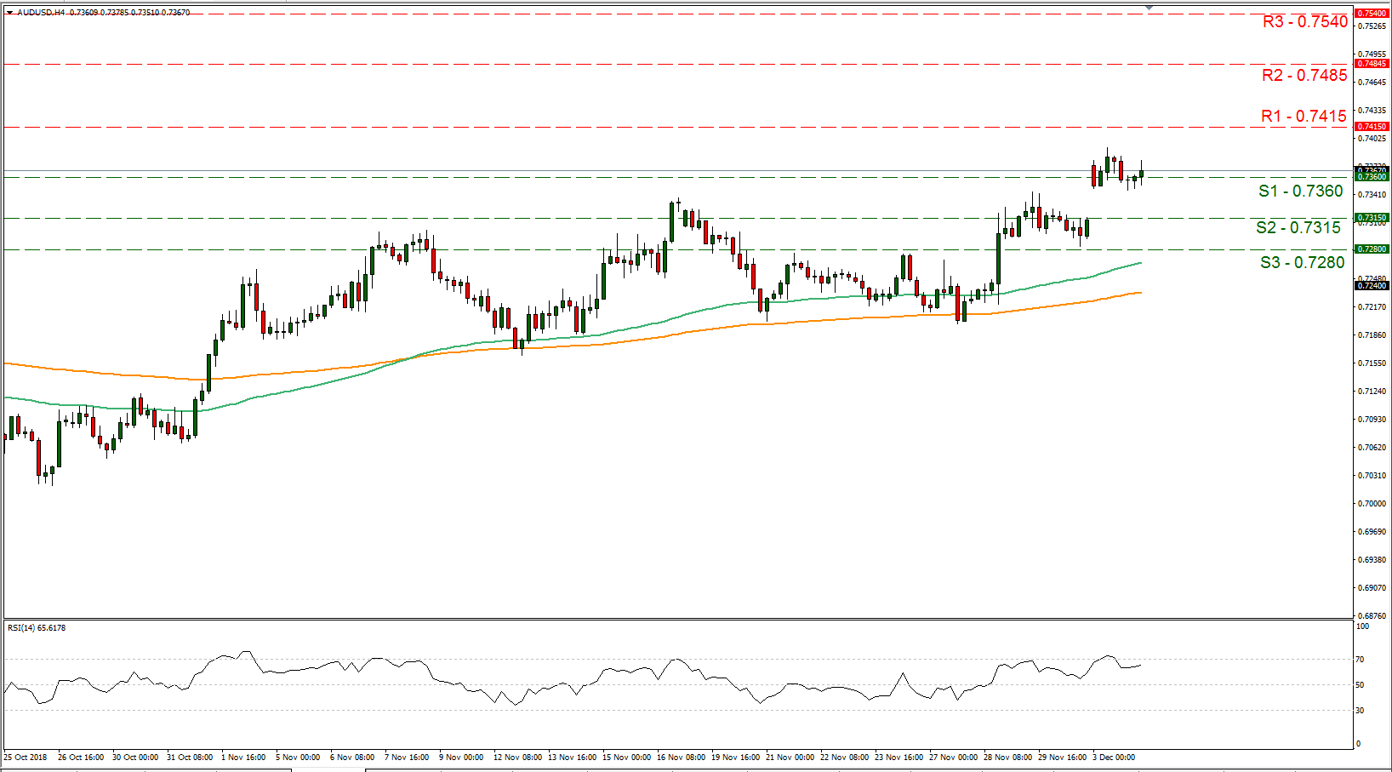The width and height of the screenshot is (1392, 772).
Task: Select the R1 - 0.7415 resistance label
Action: 1304,117
